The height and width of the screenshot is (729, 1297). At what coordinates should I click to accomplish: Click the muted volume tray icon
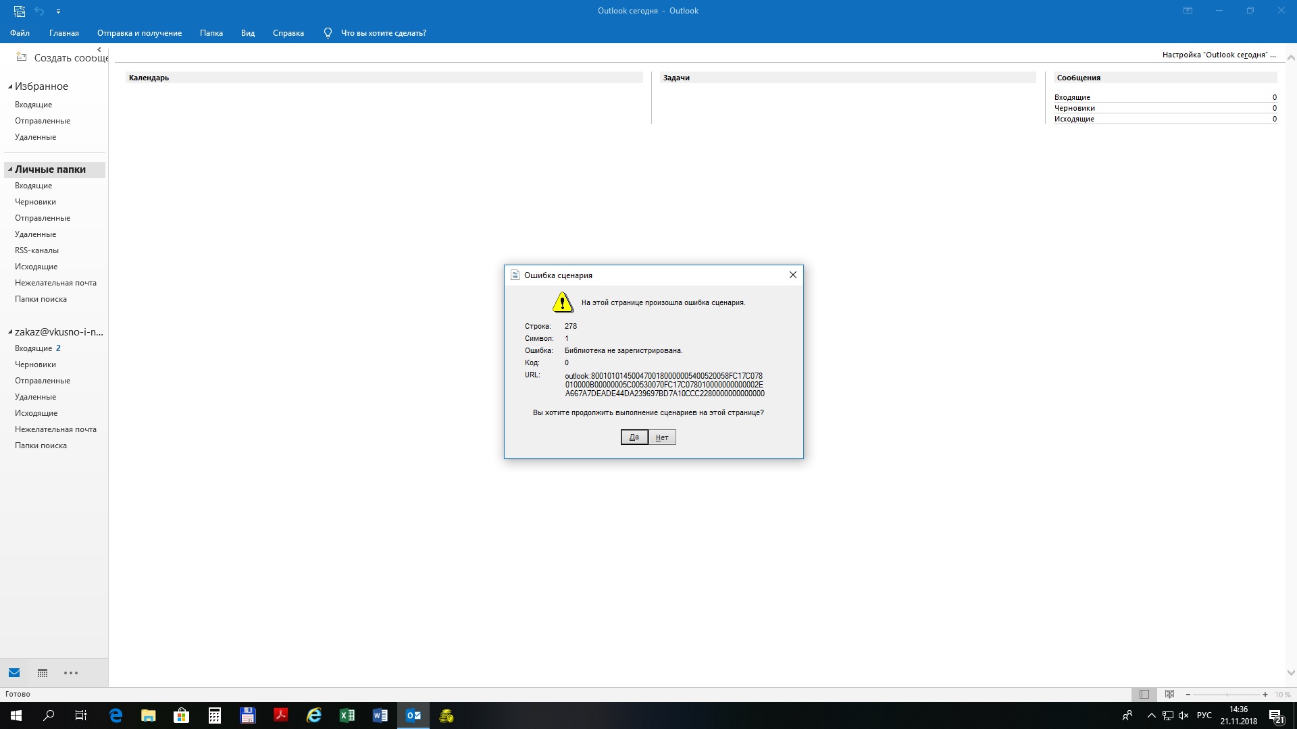(x=1184, y=715)
